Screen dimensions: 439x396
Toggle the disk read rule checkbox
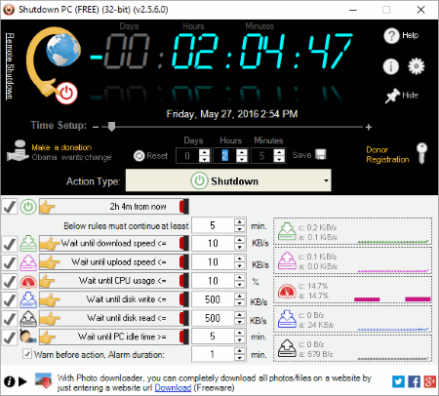(x=9, y=319)
